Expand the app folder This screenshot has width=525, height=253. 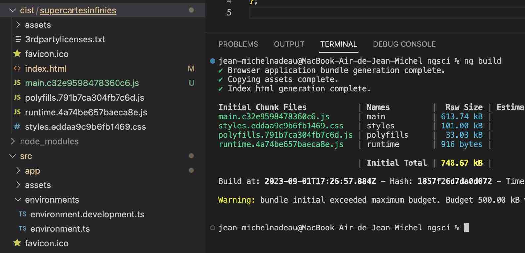18,171
